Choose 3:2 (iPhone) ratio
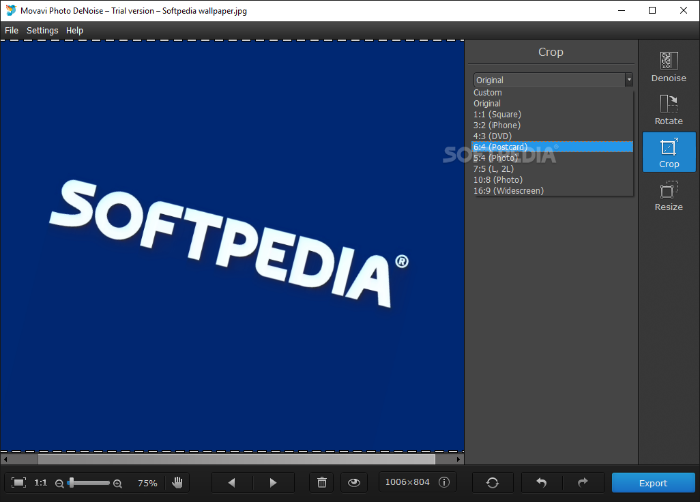The width and height of the screenshot is (700, 502). [552, 125]
